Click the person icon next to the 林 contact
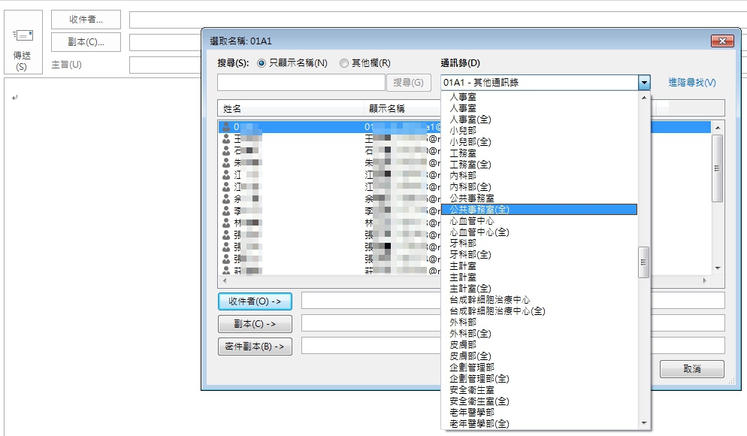This screenshot has height=436, width=747. click(227, 222)
